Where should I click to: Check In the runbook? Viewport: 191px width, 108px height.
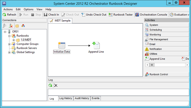click(x=51, y=15)
